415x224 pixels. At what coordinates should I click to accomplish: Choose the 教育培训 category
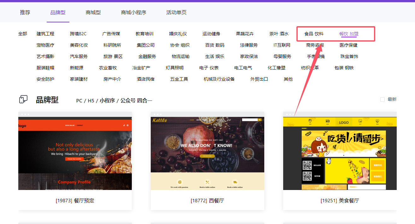coord(144,34)
